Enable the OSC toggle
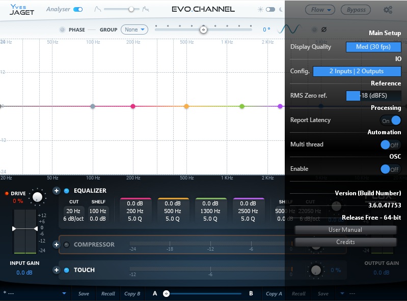The width and height of the screenshot is (407, 301). coord(391,169)
